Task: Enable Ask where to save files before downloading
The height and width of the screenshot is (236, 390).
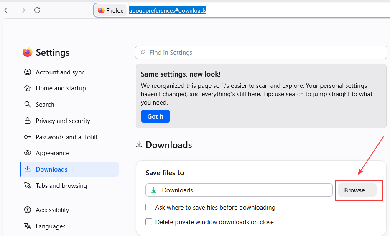Action: (x=149, y=207)
